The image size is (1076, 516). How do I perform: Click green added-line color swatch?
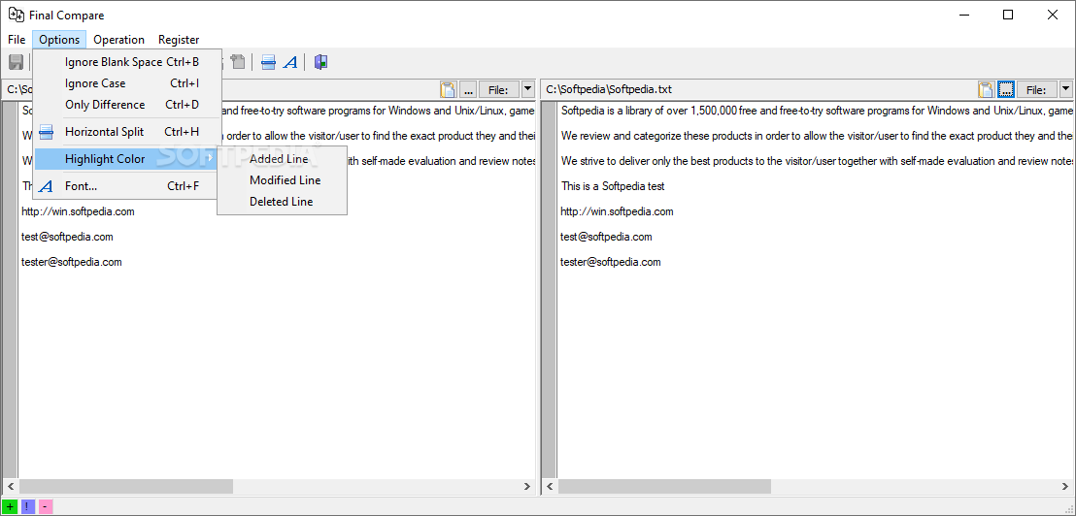[9, 506]
